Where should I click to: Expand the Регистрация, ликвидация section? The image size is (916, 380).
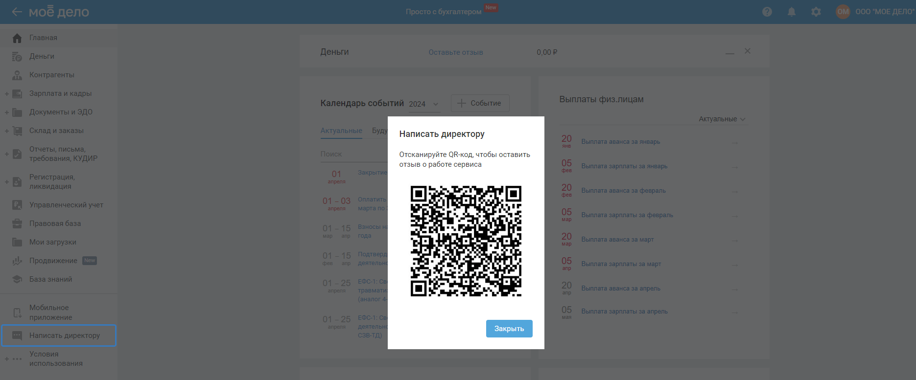coord(6,182)
